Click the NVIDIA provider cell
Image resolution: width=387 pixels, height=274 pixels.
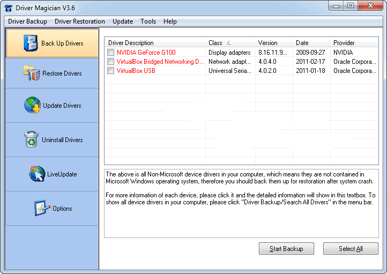click(x=343, y=53)
